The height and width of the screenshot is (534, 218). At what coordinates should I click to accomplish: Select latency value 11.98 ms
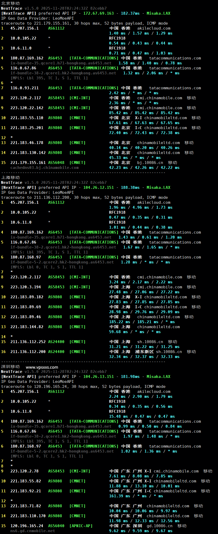119,521
